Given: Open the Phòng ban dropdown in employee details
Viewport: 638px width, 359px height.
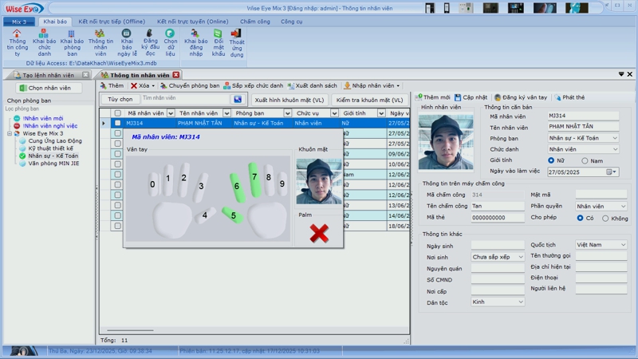Looking at the screenshot, I should (614, 138).
